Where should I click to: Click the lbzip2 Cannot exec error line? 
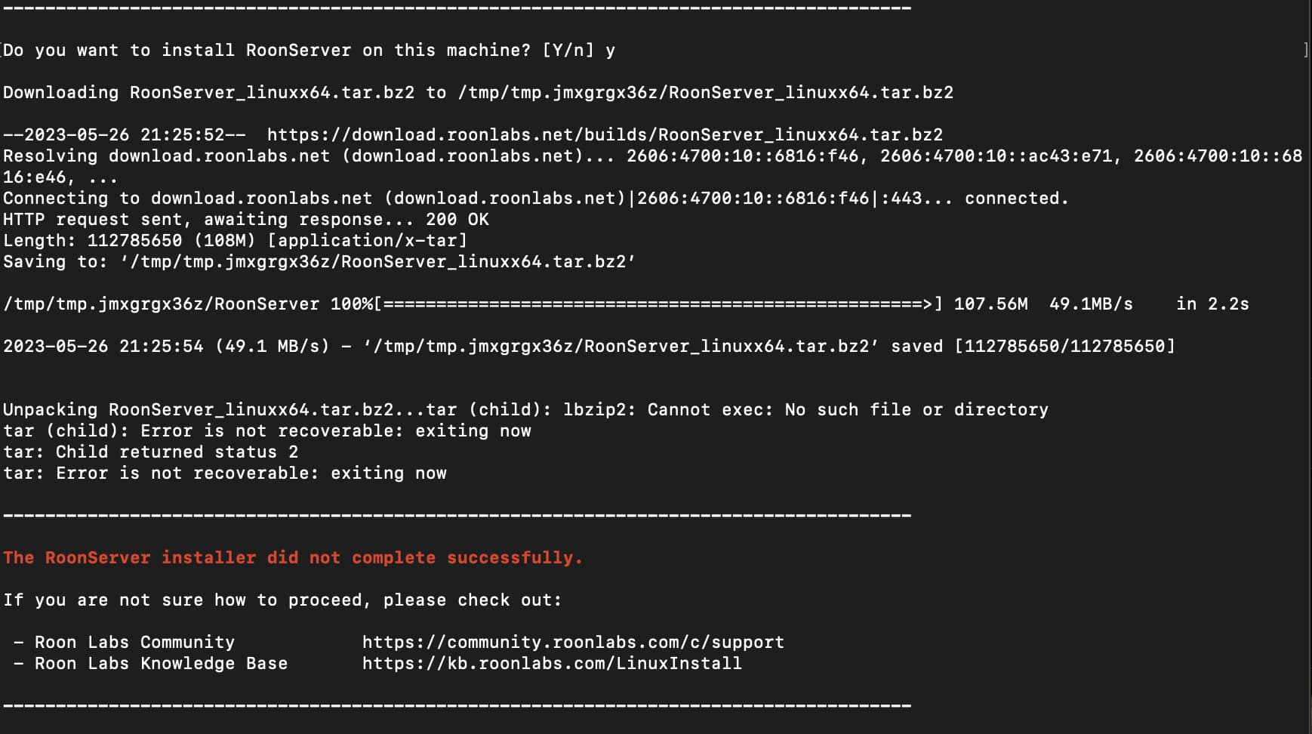tap(525, 410)
